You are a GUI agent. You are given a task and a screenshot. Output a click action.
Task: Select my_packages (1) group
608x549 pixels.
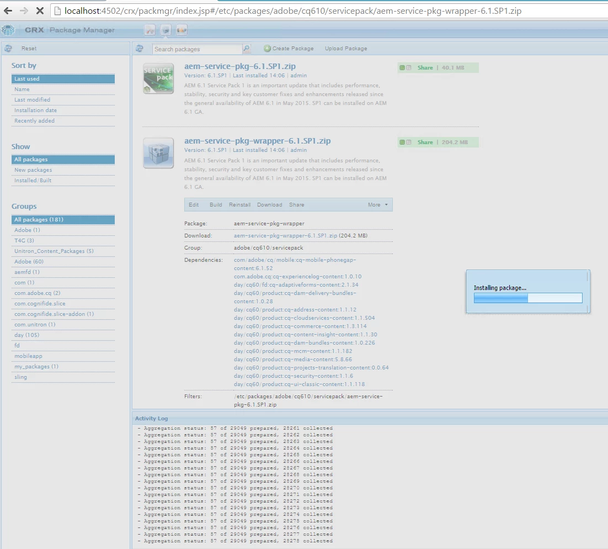[x=63, y=367]
